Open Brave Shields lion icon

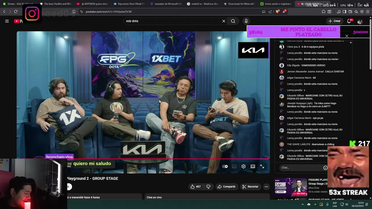(278, 12)
